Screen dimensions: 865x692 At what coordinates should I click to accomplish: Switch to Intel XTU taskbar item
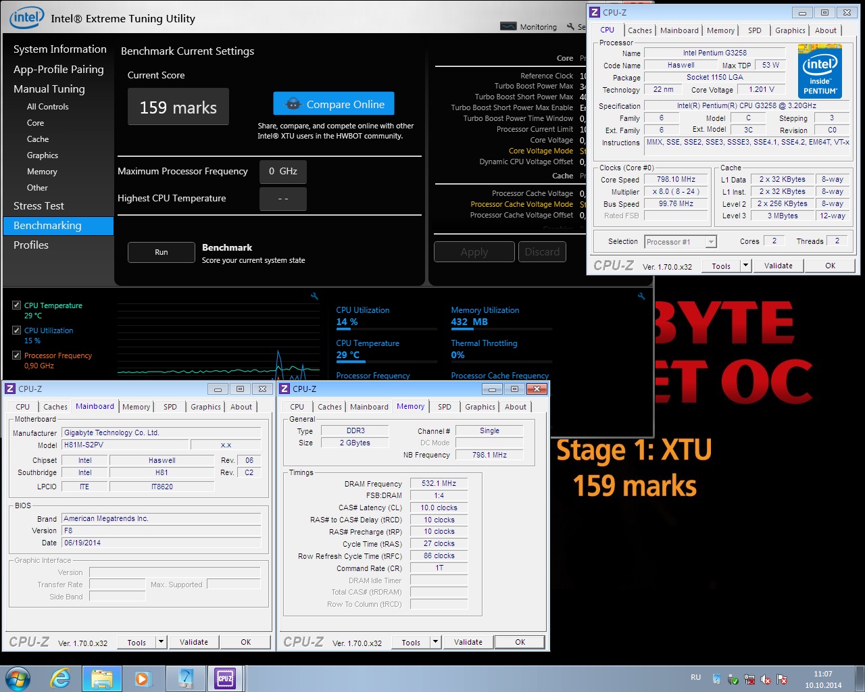point(185,678)
